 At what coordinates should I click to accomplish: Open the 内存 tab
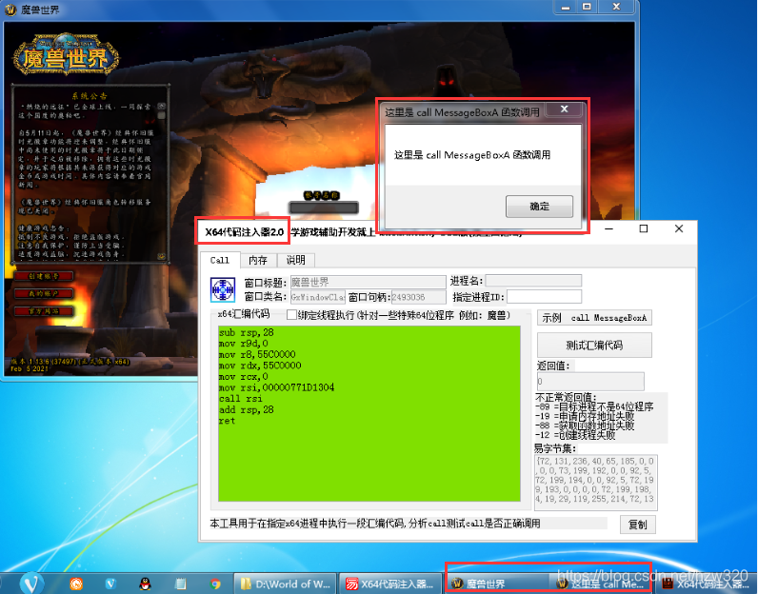(258, 260)
